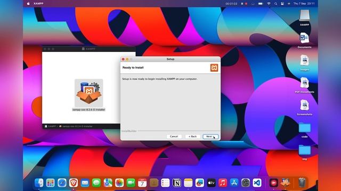The width and height of the screenshot is (341, 191).
Task: Open the Wi-Fi menu bar icon
Action: coord(269,4)
